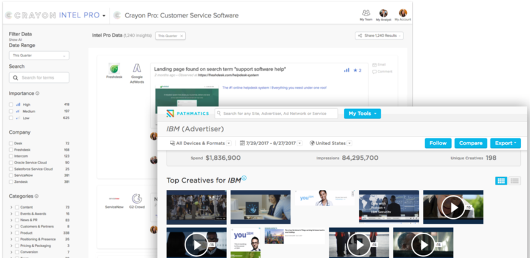
Task: Click the Categories info icon
Action: [x=37, y=196]
